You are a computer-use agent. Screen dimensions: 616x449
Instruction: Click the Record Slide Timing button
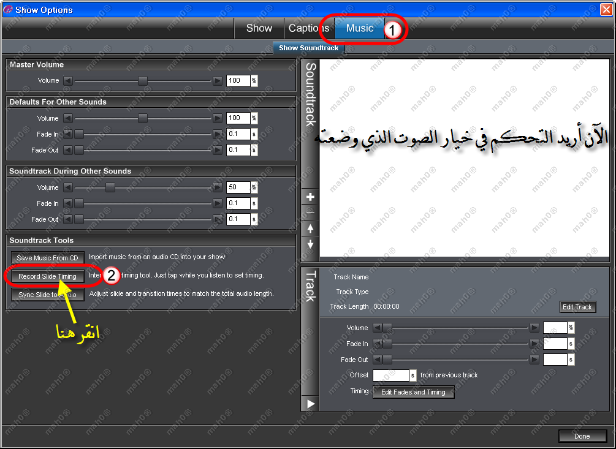[48, 277]
